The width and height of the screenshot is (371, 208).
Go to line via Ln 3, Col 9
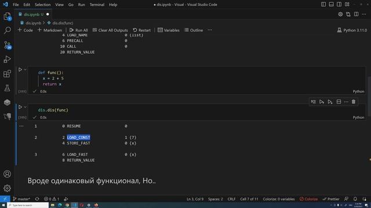(x=195, y=199)
